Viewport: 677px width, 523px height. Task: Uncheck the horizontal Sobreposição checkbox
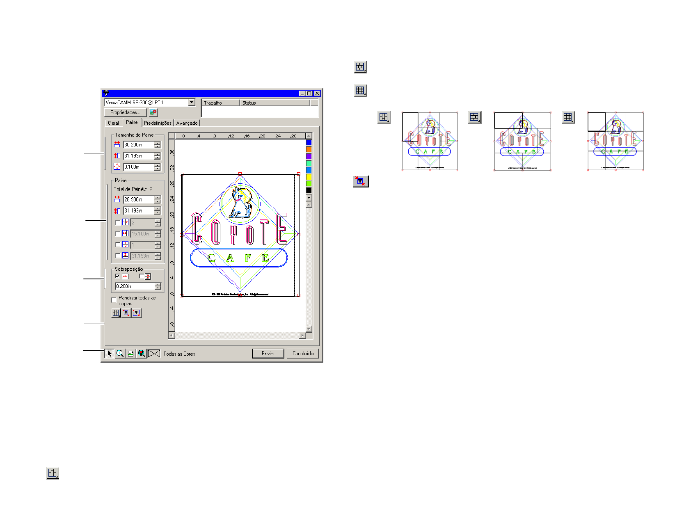(x=118, y=276)
